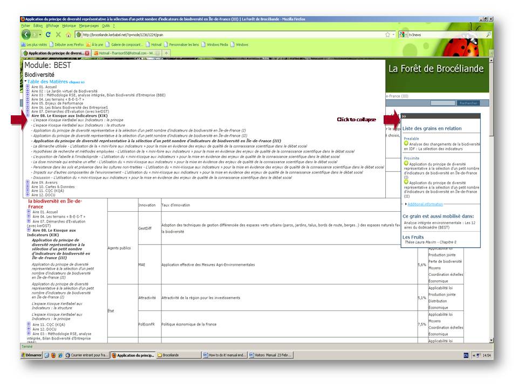
Task: Expand Aire 11. CQC (KQA) in left sidebar
Action: pos(29,324)
